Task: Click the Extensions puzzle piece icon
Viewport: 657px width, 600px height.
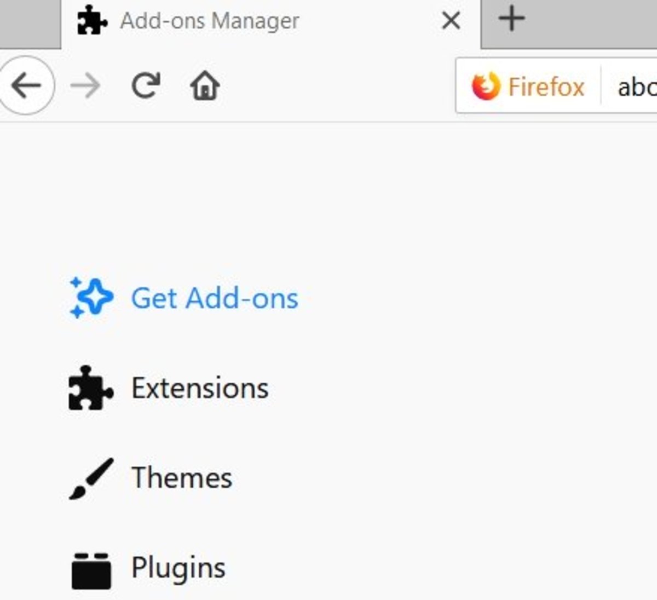Action: pyautogui.click(x=91, y=388)
